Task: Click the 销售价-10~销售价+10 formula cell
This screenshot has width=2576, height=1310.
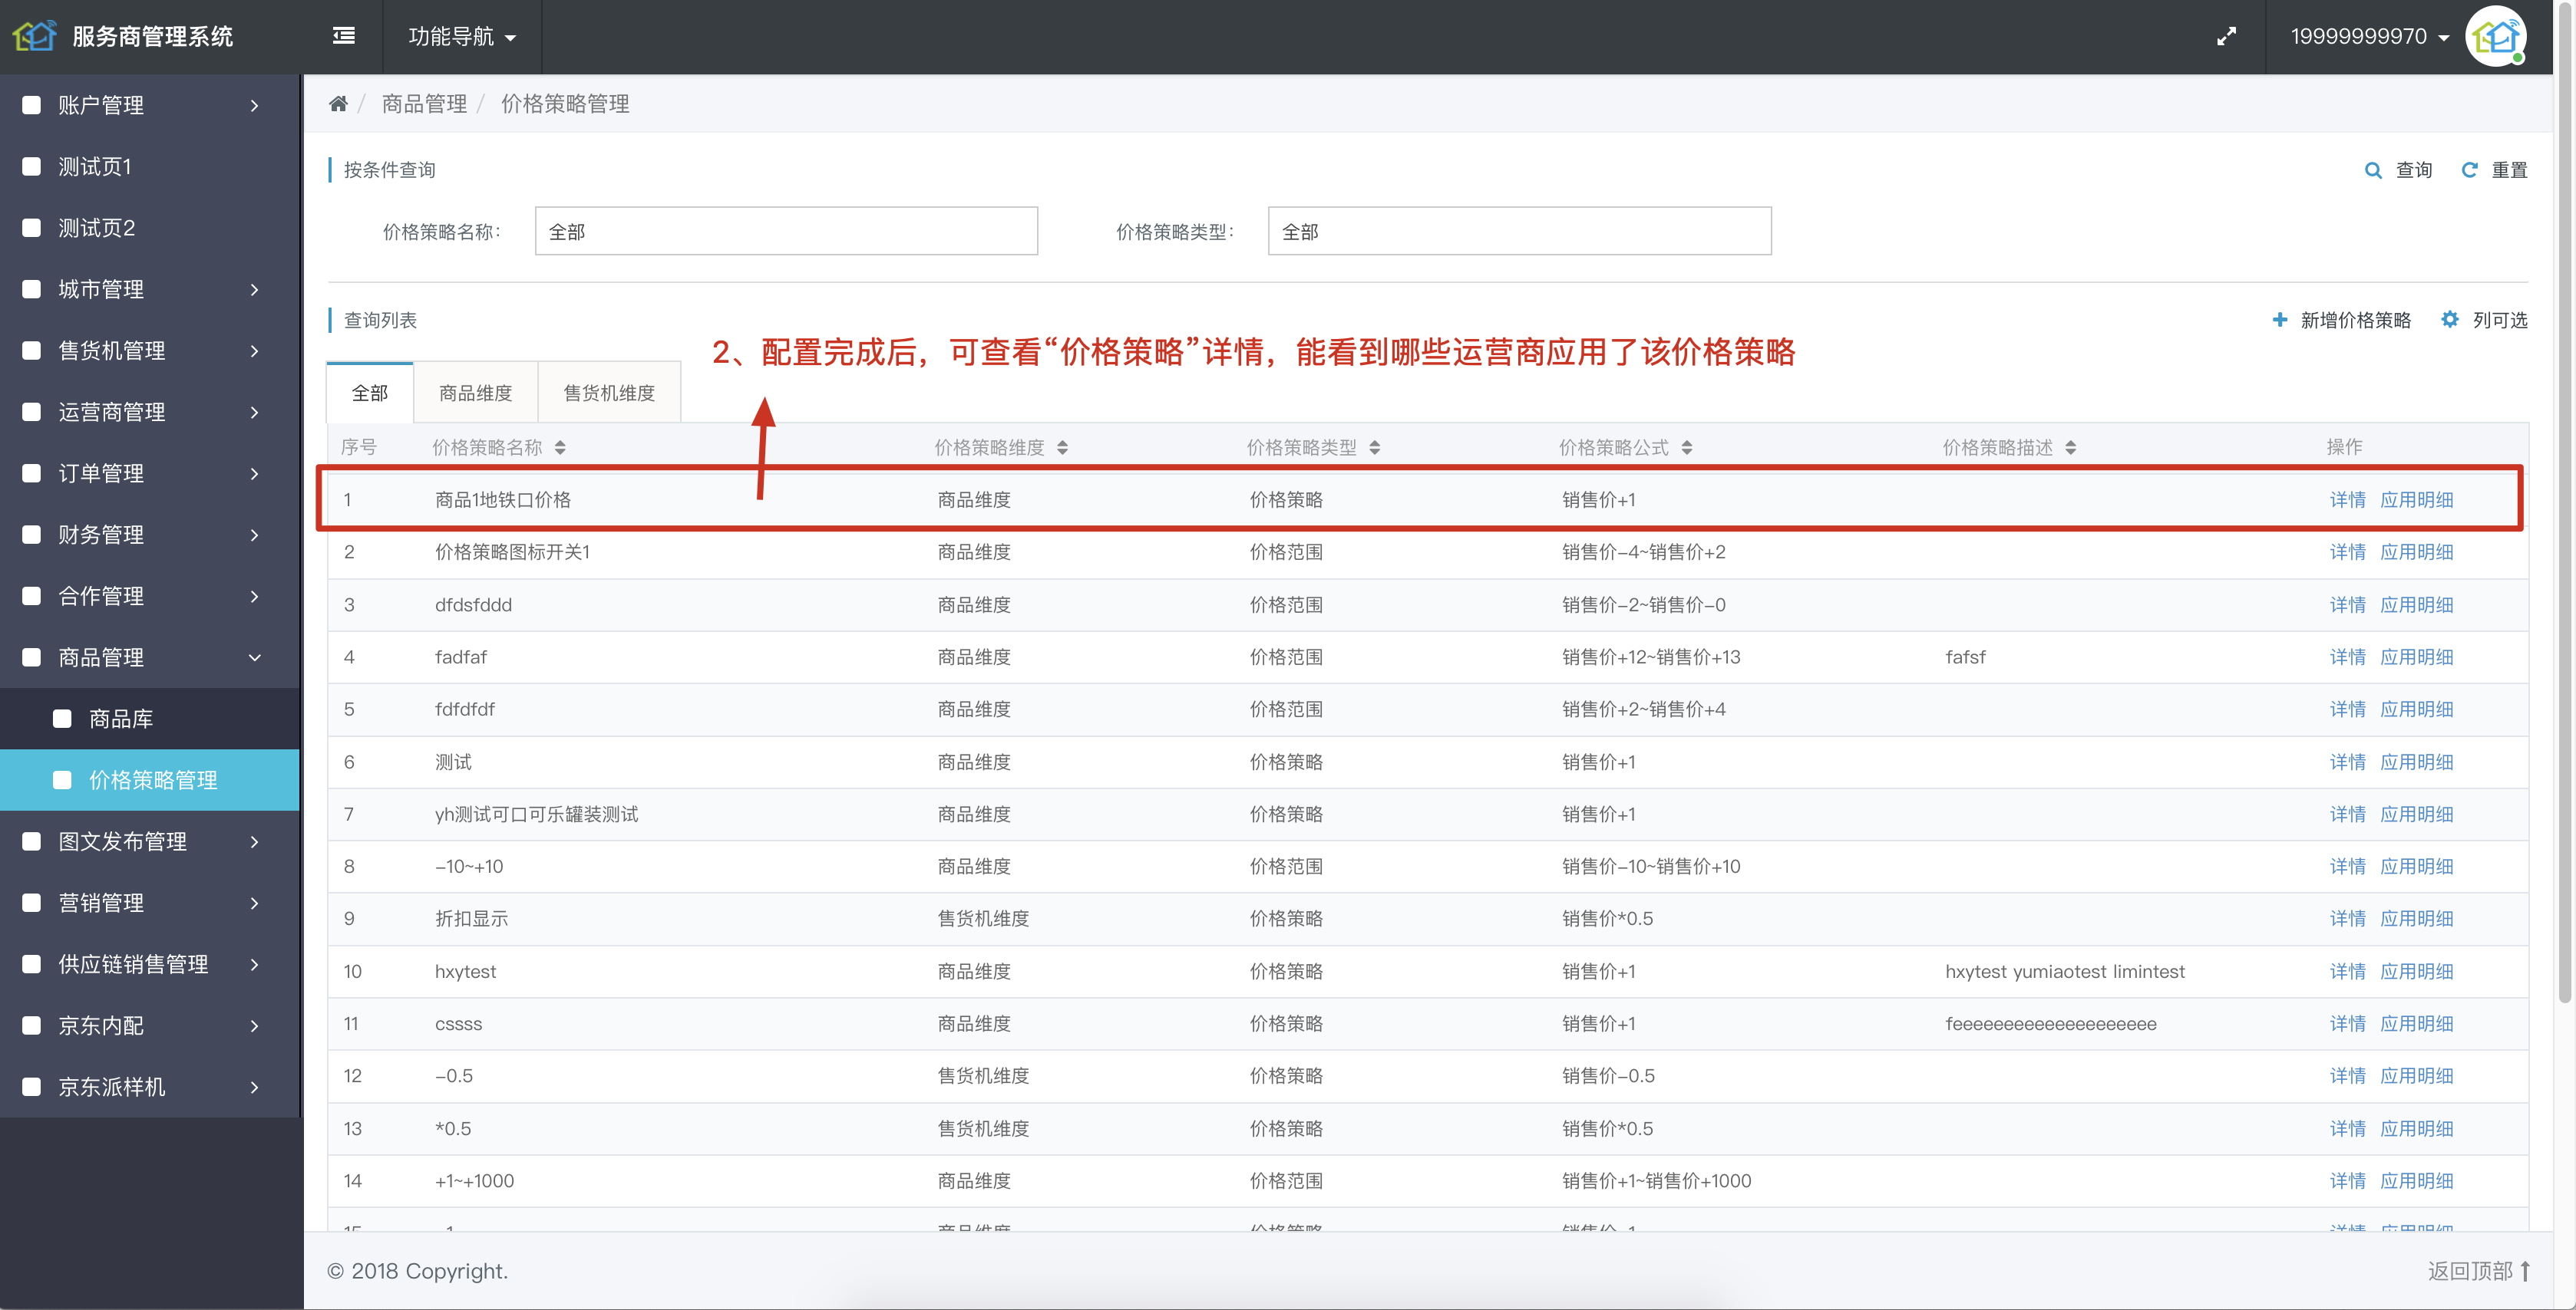Action: (1651, 867)
